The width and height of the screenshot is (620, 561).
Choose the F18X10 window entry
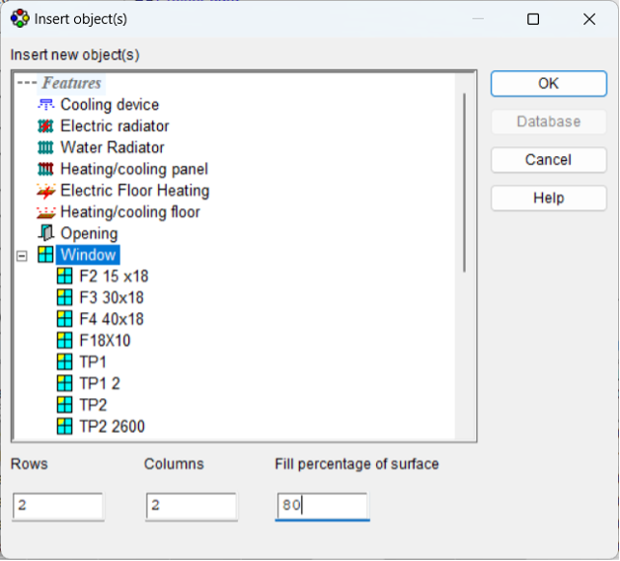click(105, 341)
